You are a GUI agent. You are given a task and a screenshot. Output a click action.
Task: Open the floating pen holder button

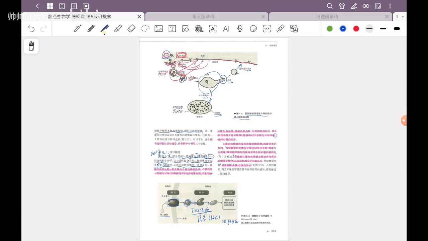pyautogui.click(x=31, y=46)
